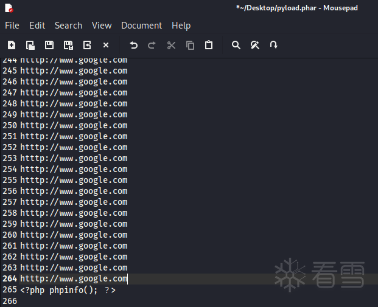Click the URL on line 258

[x=74, y=213]
